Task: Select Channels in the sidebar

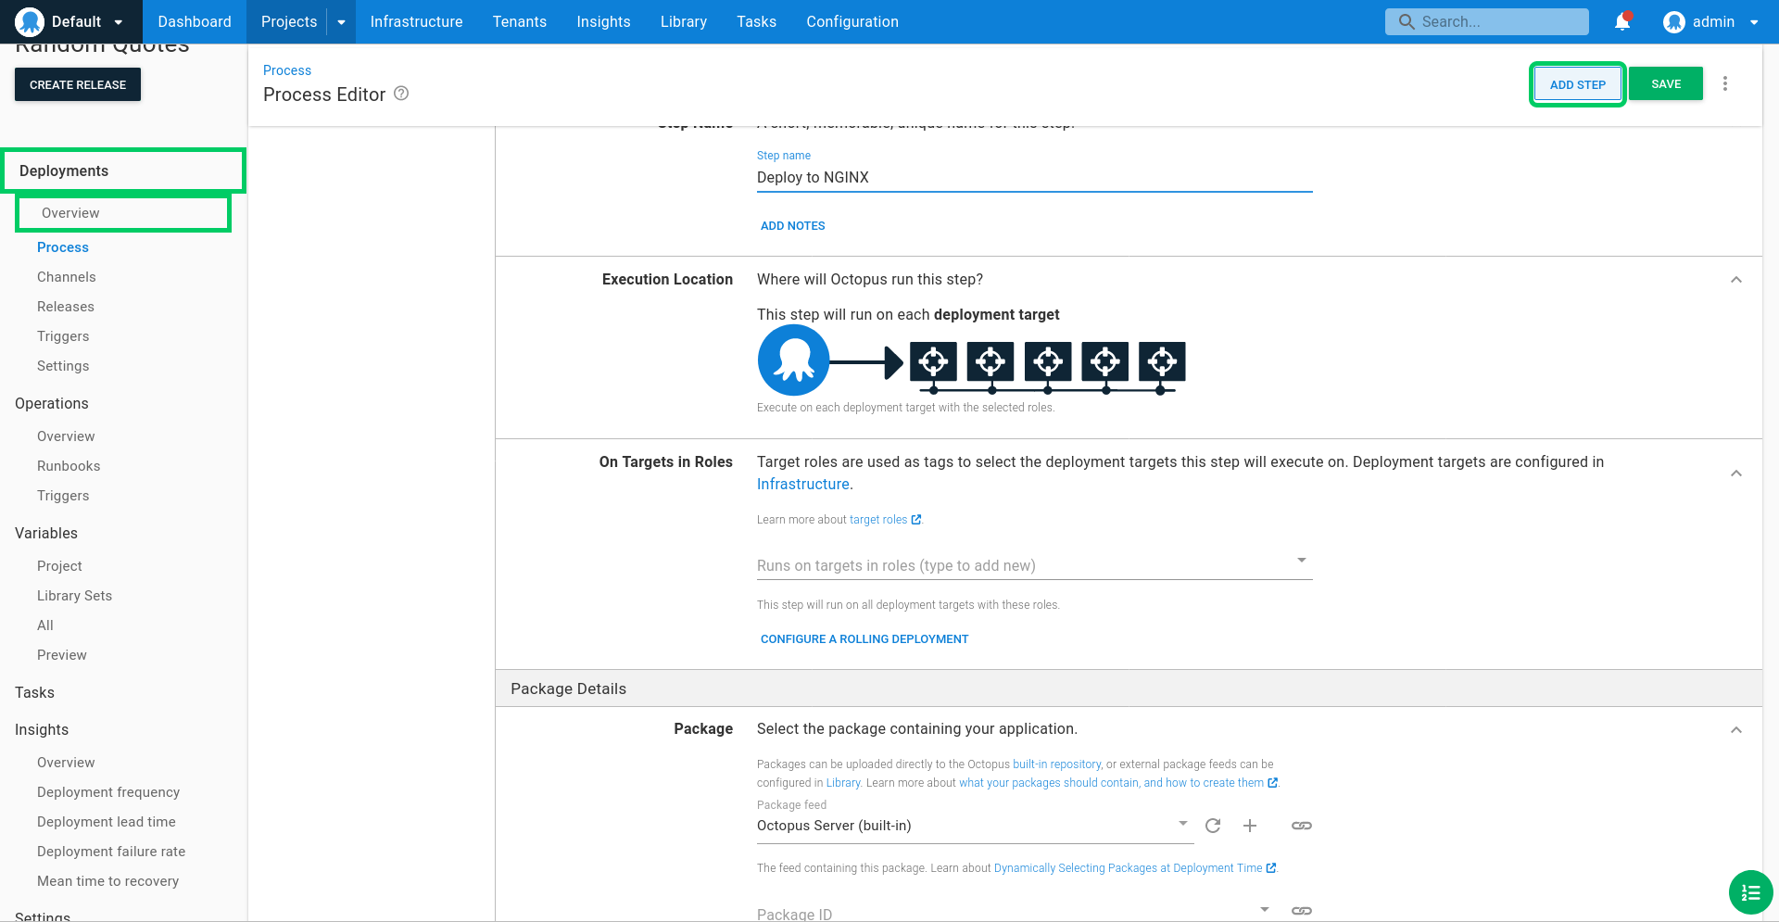Action: pos(67,277)
